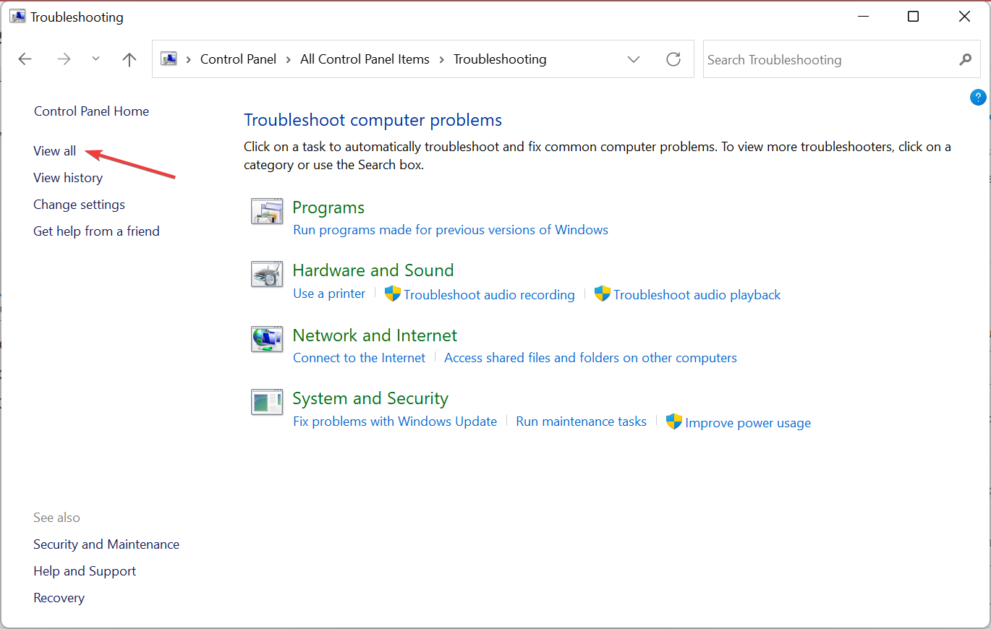
Task: Click the System and Security icon
Action: click(267, 401)
